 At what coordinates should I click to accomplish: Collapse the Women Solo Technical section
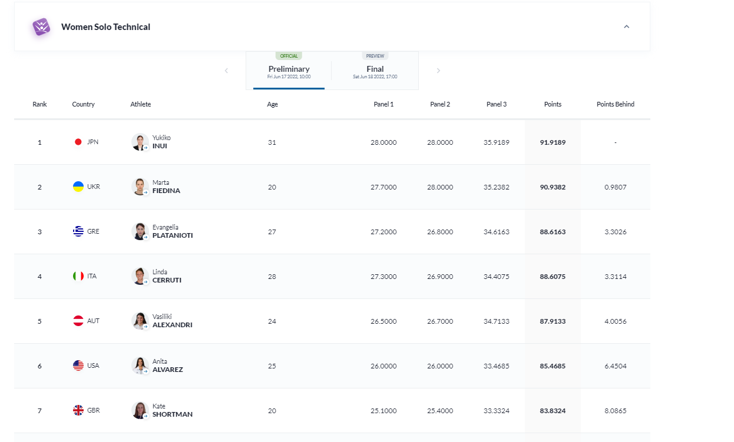coord(626,26)
